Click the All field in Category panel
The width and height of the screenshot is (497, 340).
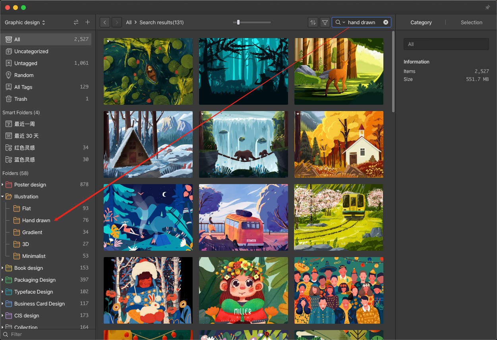coord(446,44)
